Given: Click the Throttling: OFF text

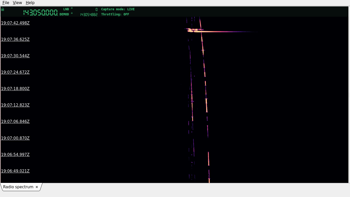Looking at the screenshot, I should point(115,14).
